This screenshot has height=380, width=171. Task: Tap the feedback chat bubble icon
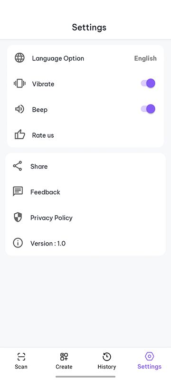18,191
